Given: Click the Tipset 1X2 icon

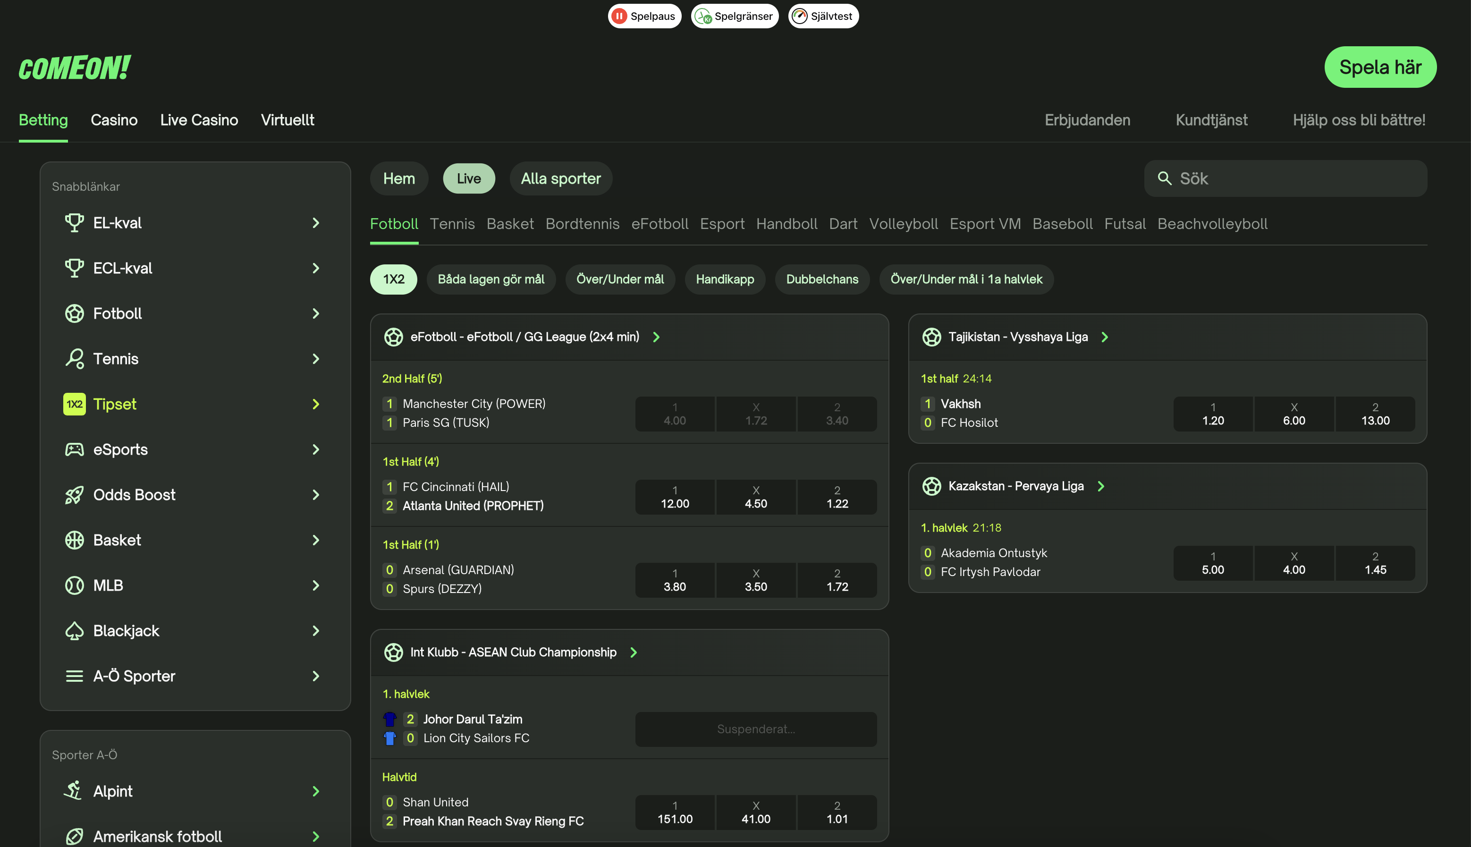Looking at the screenshot, I should [x=75, y=404].
